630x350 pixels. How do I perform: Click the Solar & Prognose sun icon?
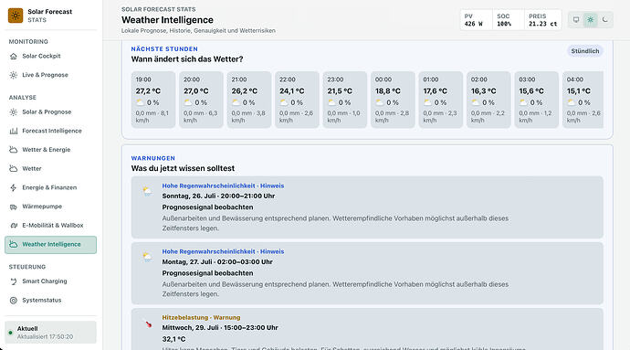14,112
